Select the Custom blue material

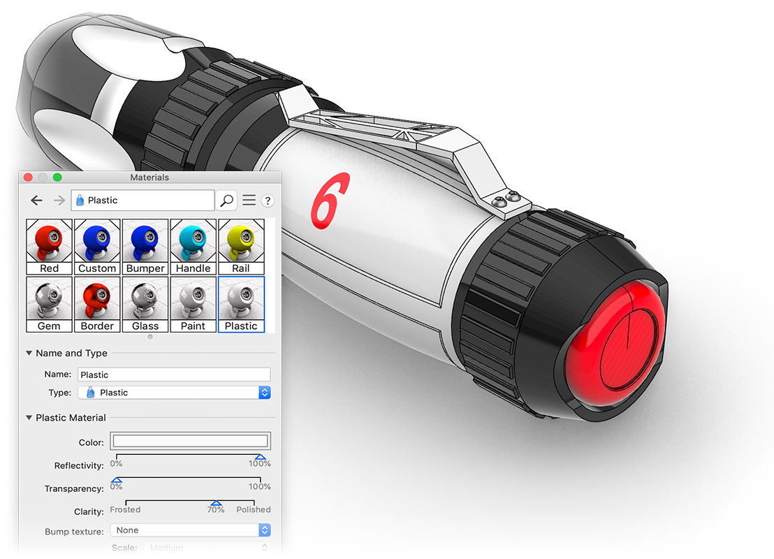pyautogui.click(x=97, y=246)
